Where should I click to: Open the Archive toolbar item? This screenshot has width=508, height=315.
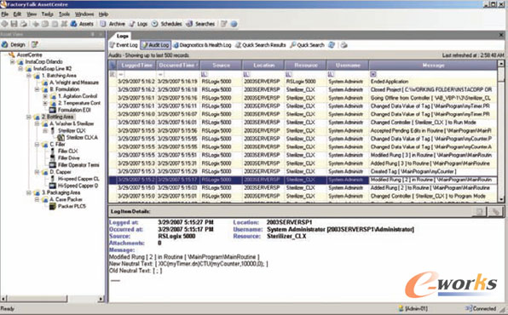pos(113,24)
